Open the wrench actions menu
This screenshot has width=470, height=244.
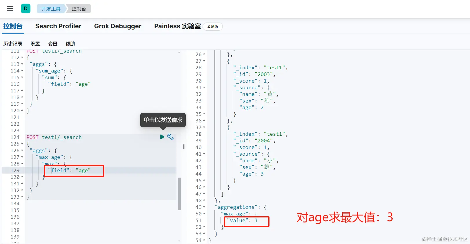tap(170, 137)
